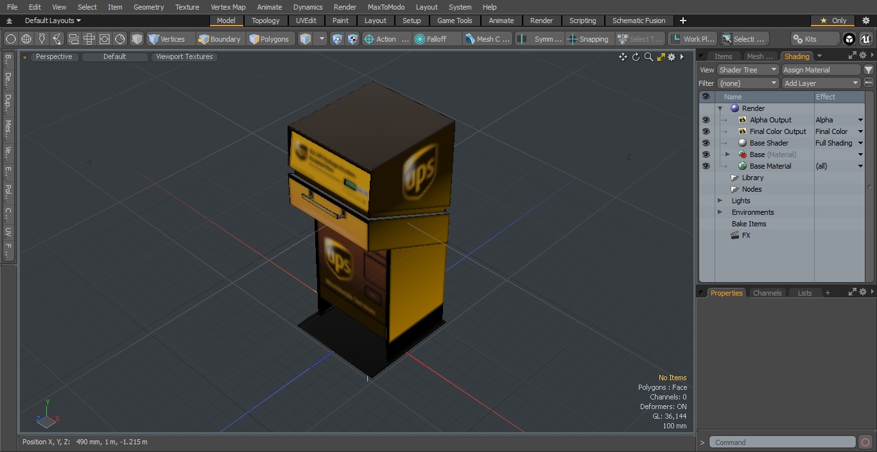The height and width of the screenshot is (452, 877).
Task: Click the first small cube icon before Action
Action: coord(338,39)
